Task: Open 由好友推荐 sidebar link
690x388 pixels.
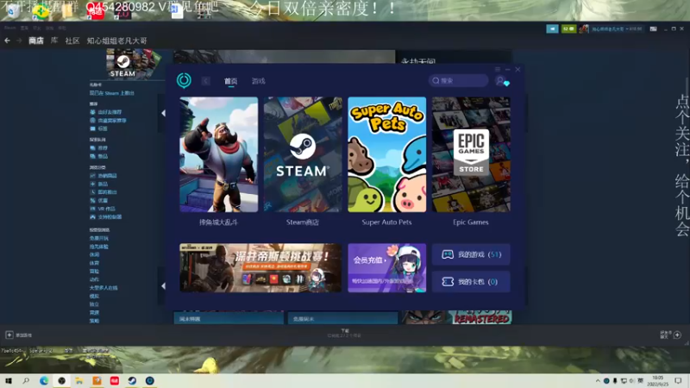Action: [x=110, y=112]
